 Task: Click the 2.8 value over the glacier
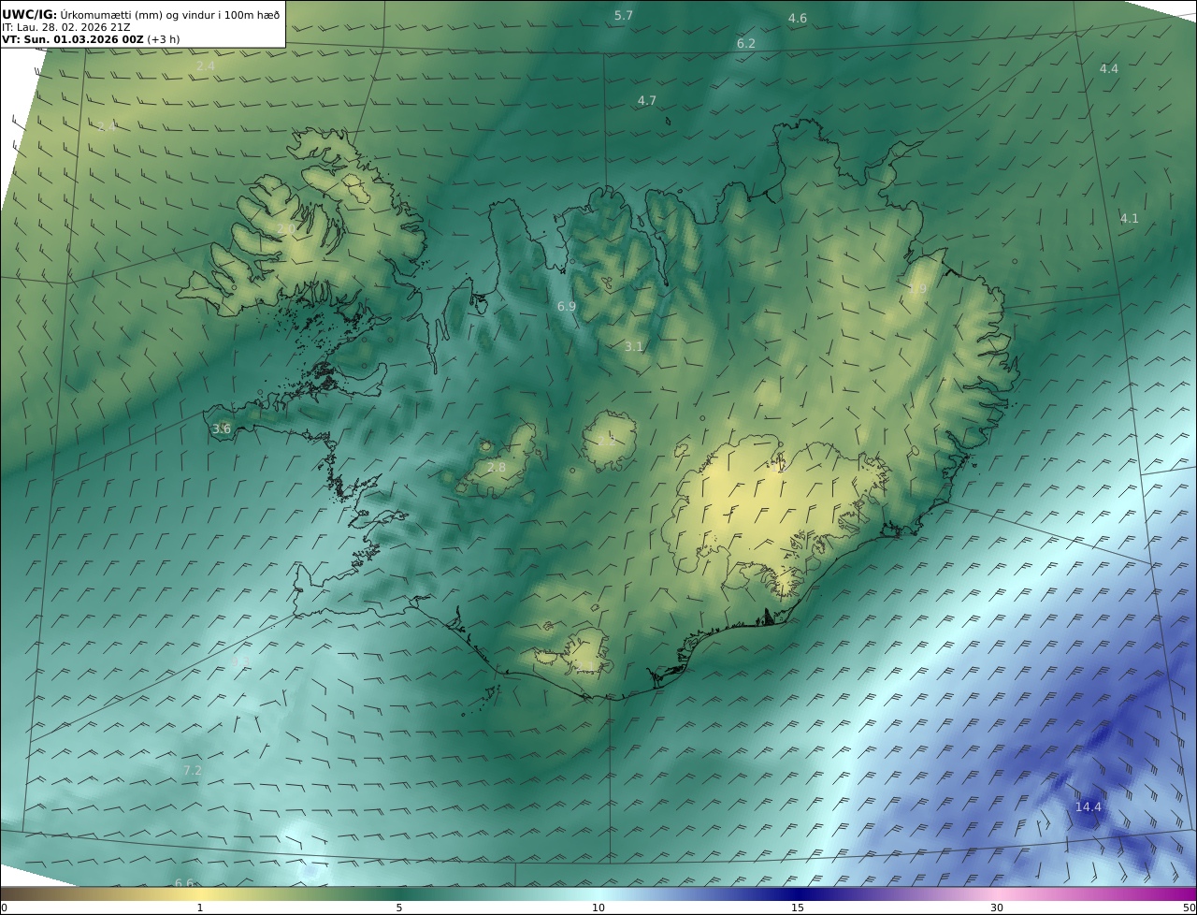(x=497, y=468)
